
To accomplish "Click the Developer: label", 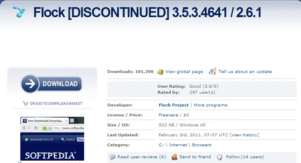I will click(x=120, y=105).
